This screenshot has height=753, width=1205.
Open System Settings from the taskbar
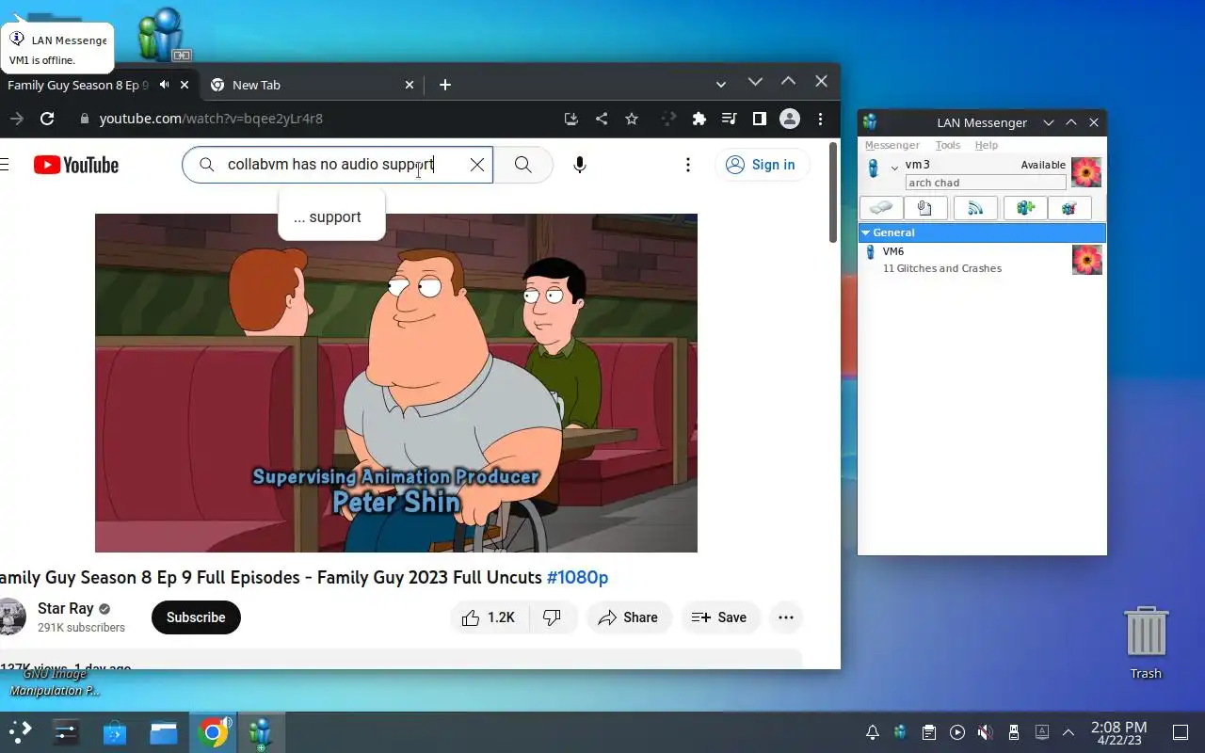[66, 732]
